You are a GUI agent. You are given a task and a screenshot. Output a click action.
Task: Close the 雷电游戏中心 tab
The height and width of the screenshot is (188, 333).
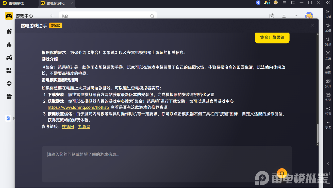pos(72,3)
